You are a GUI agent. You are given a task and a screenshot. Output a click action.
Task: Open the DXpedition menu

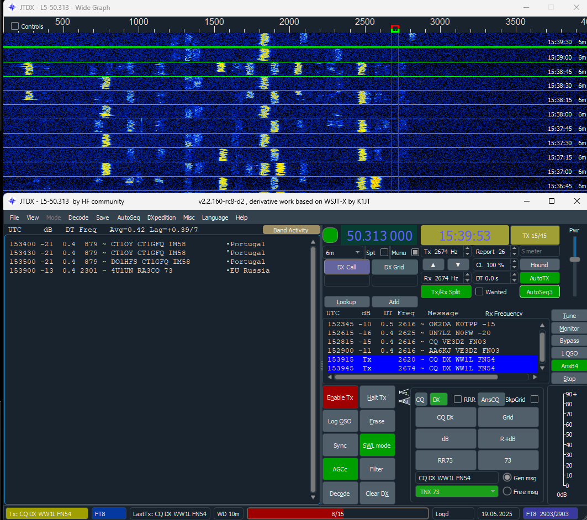coord(161,217)
